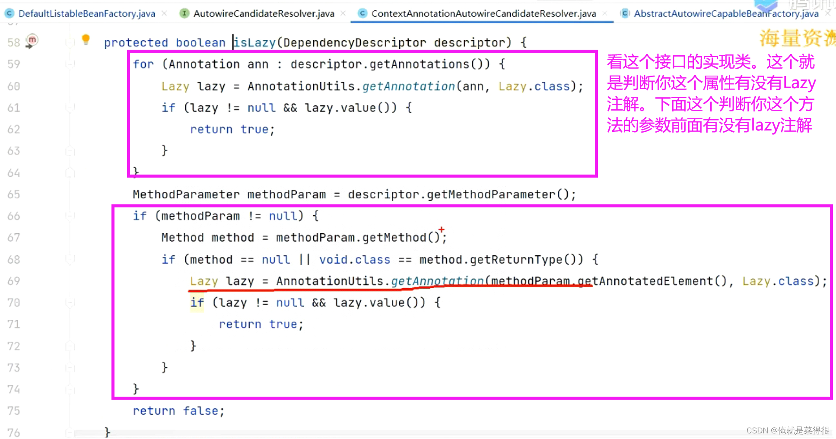Switch to DefaultListableBeanFactory.java tab
Viewport: 836px width, 439px height.
(x=86, y=13)
